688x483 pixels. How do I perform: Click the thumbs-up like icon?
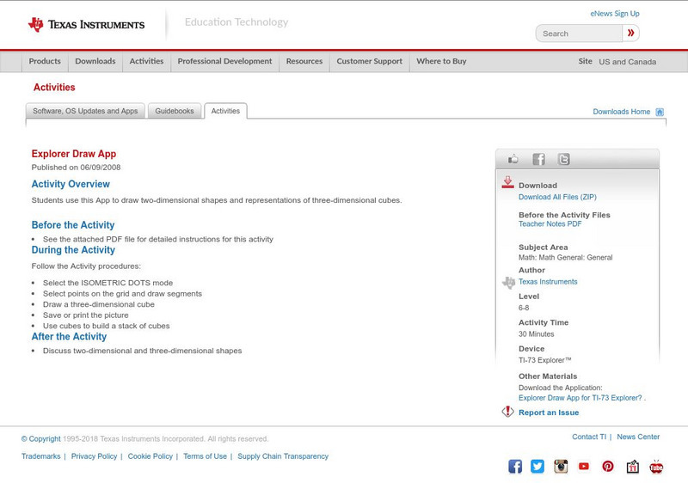513,159
